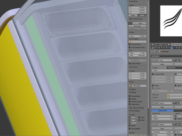The image size is (182, 136).
Task: Hide Array modifier in the viewport
Action: [x=177, y=60]
